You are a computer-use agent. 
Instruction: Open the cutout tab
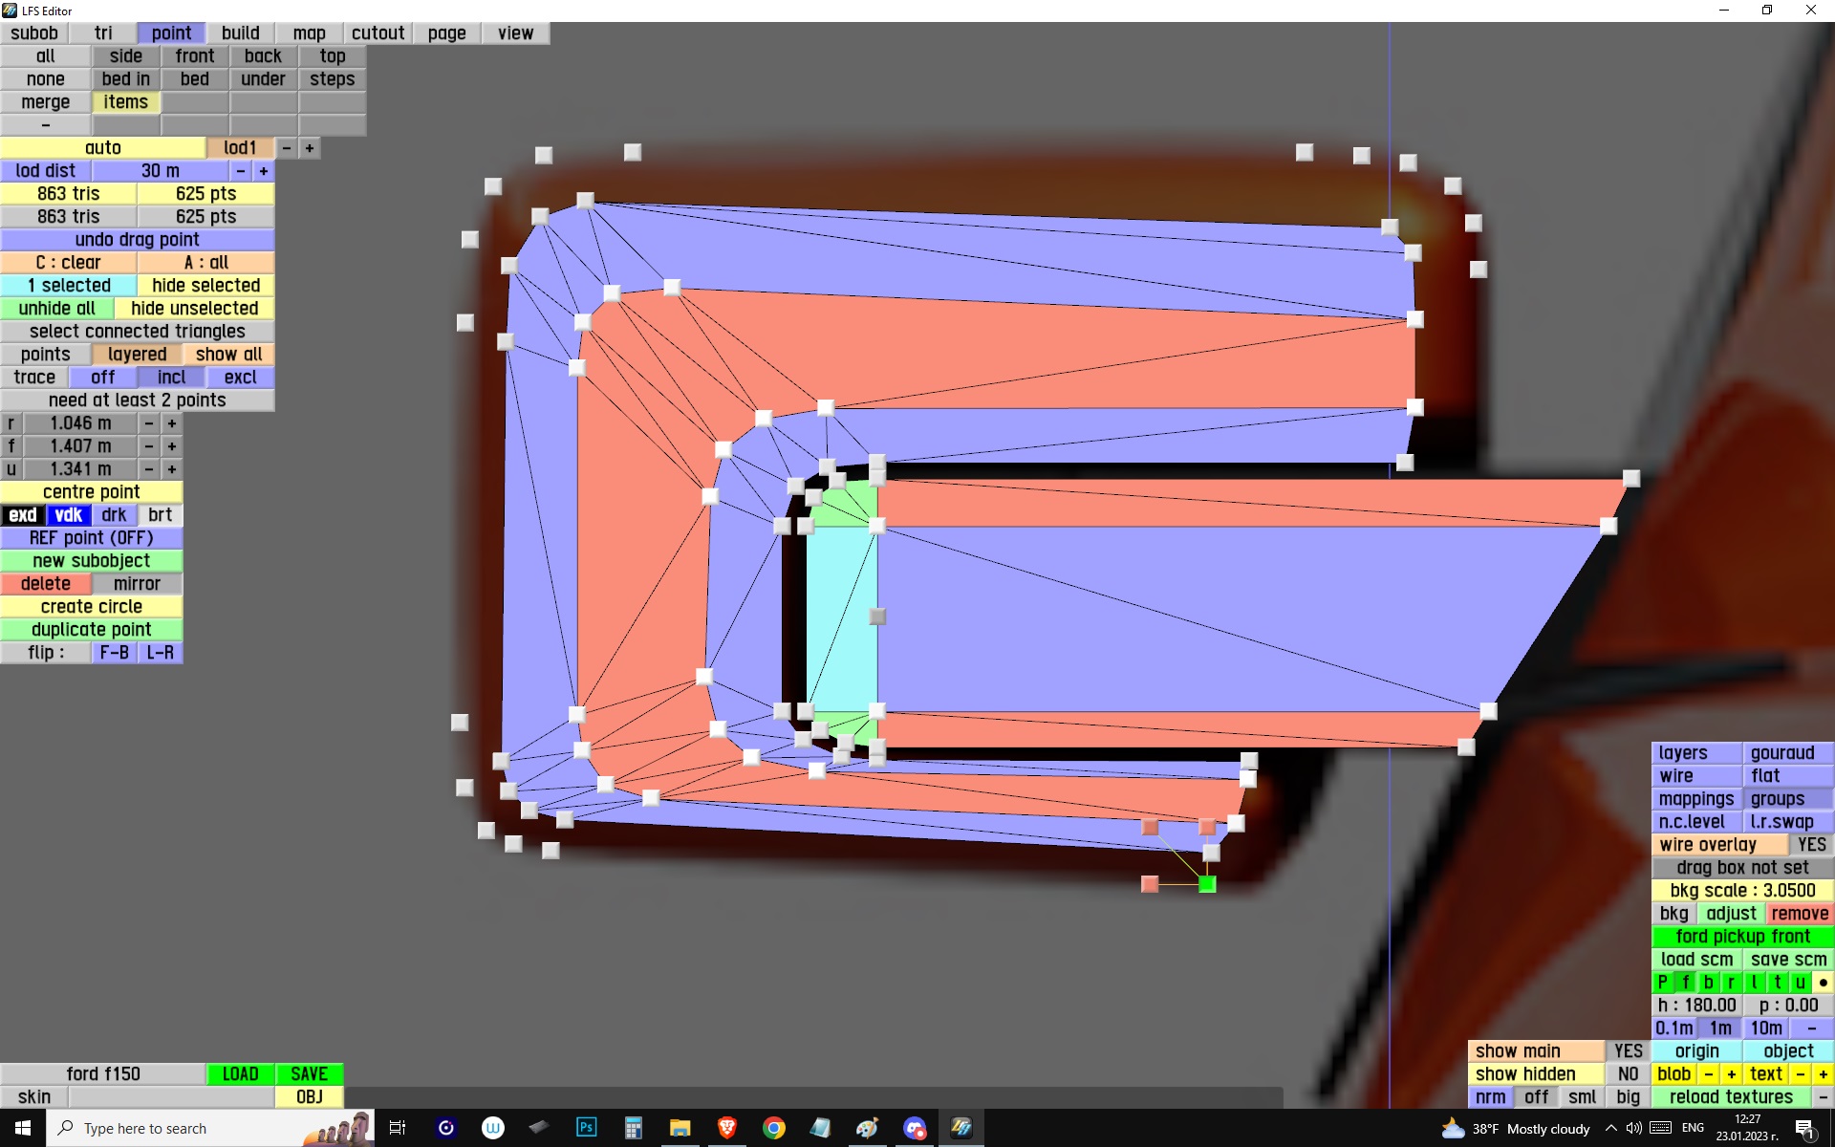(x=378, y=33)
